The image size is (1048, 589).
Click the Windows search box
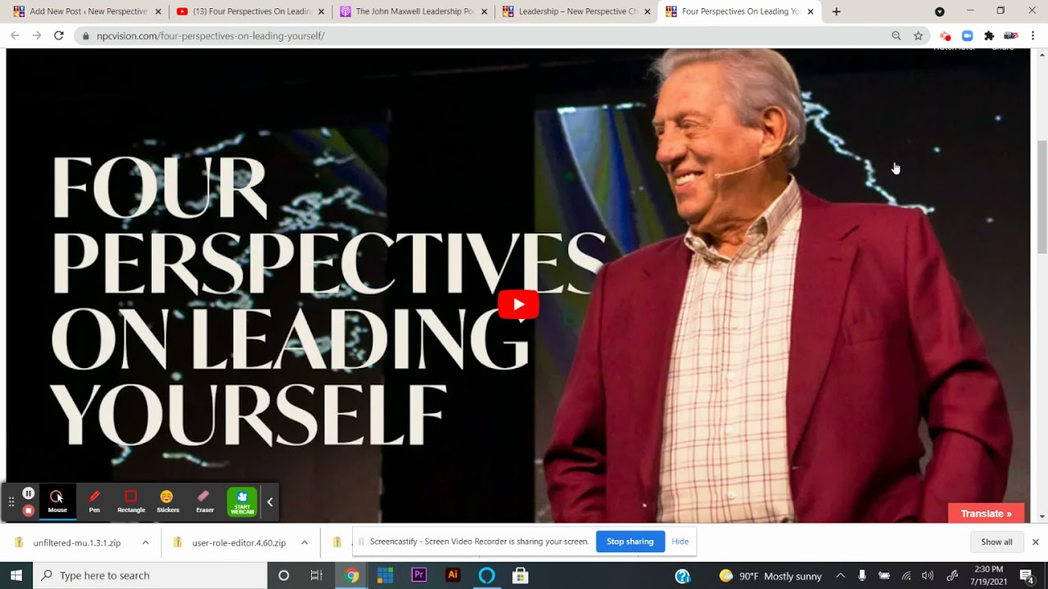coord(150,575)
